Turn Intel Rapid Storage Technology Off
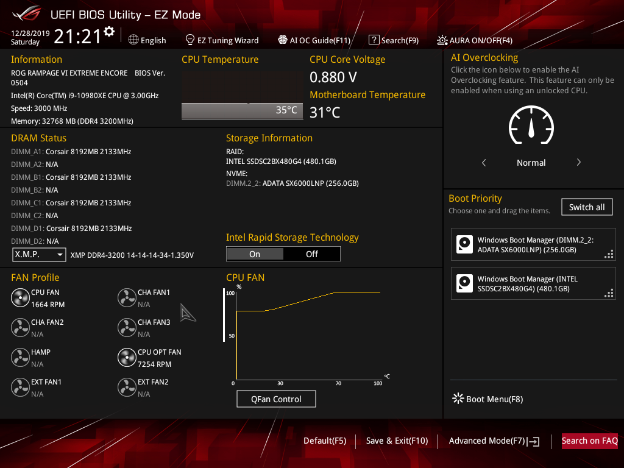Image resolution: width=624 pixels, height=468 pixels. coord(311,254)
